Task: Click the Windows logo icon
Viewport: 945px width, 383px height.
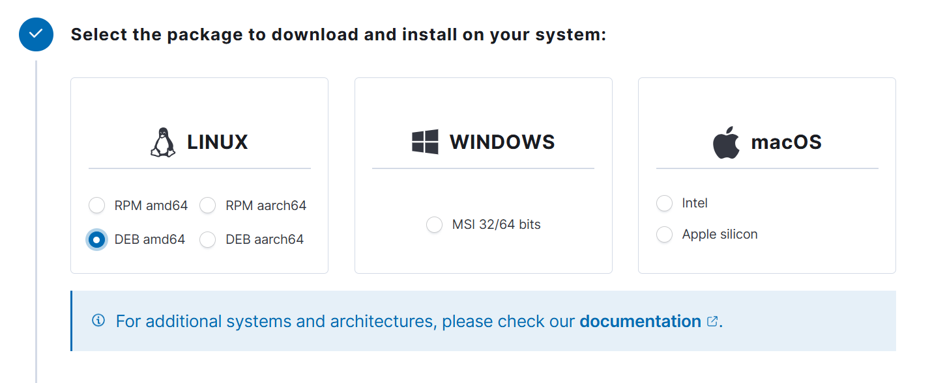Action: (x=425, y=142)
